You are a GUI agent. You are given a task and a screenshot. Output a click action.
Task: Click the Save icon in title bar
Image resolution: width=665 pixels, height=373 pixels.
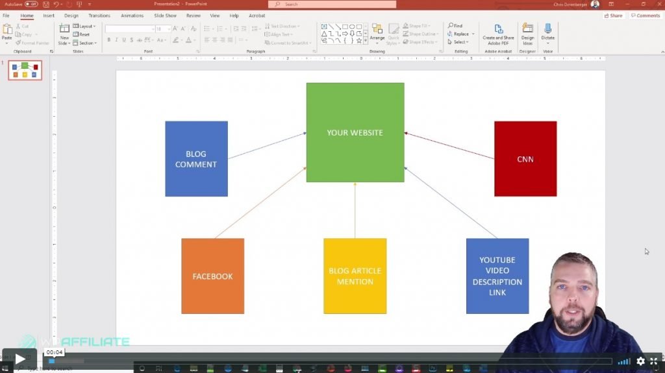pyautogui.click(x=46, y=4)
